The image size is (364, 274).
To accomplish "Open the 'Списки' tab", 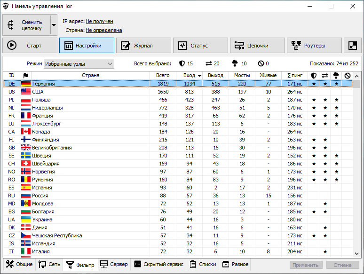I will point(203,264).
